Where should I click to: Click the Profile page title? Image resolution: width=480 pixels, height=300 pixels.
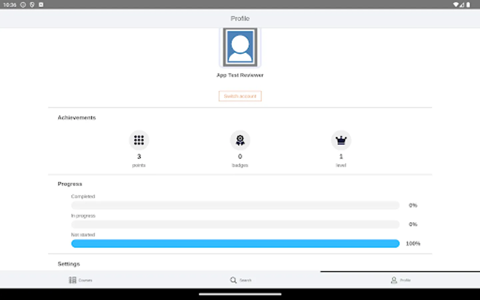tap(240, 18)
